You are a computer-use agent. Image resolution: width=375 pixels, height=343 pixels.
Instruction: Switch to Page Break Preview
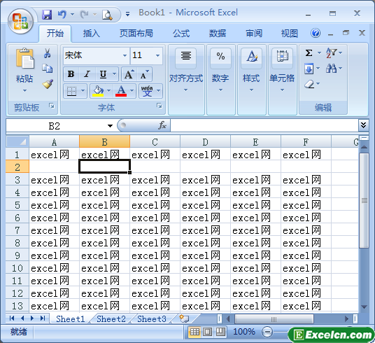tap(220, 332)
